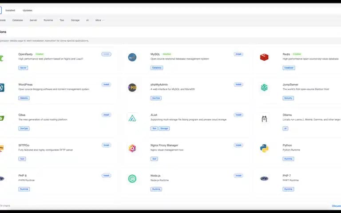Filter apps by AI category
The width and height of the screenshot is (341, 213).
pos(87,20)
